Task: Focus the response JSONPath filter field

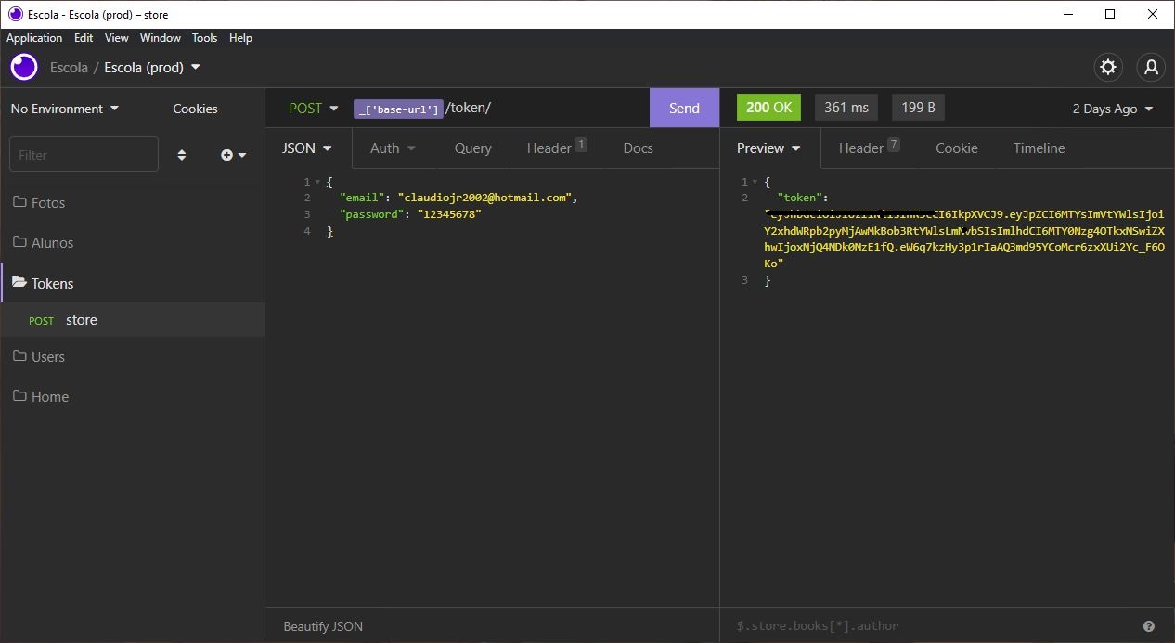Action: 930,626
